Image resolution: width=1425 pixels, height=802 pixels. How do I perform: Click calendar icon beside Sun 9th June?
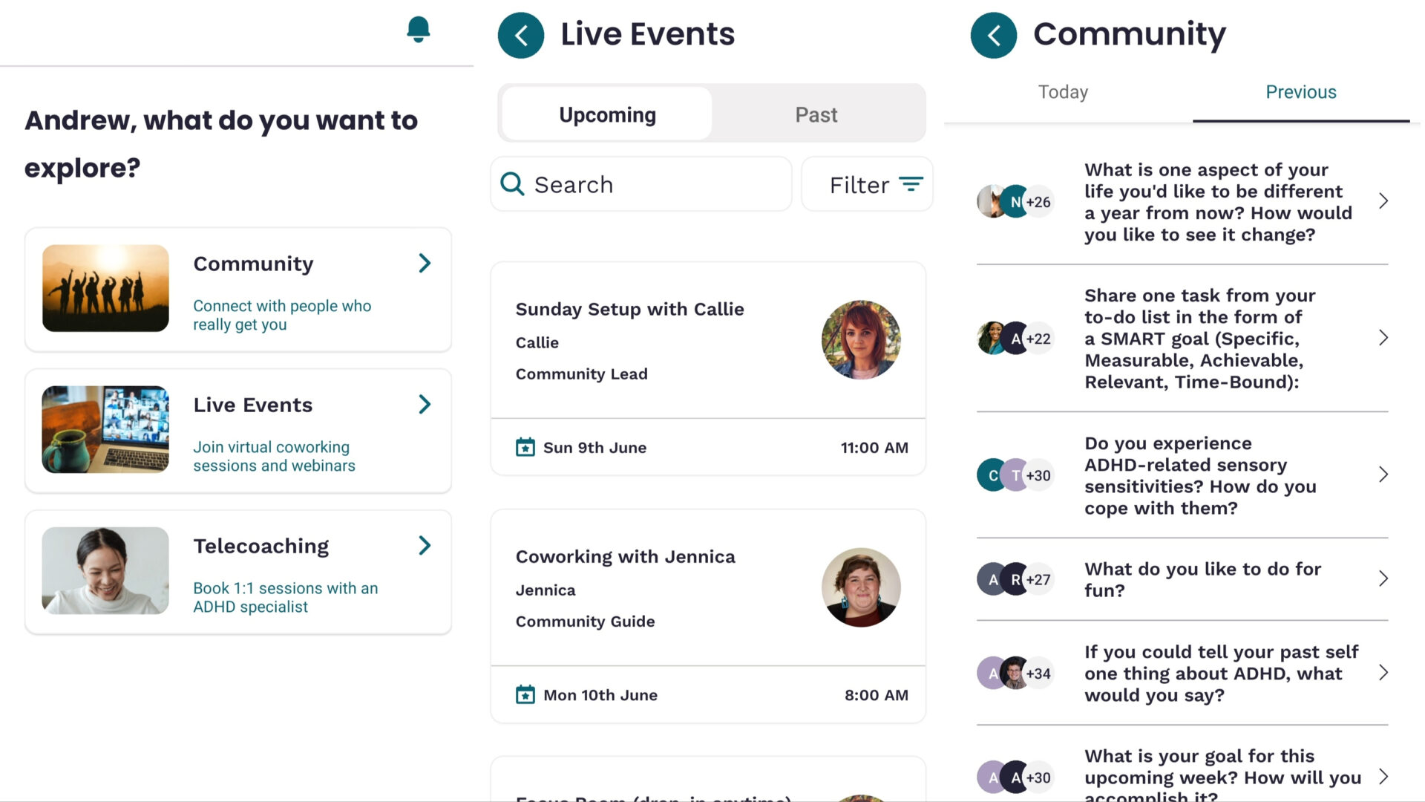tap(525, 447)
